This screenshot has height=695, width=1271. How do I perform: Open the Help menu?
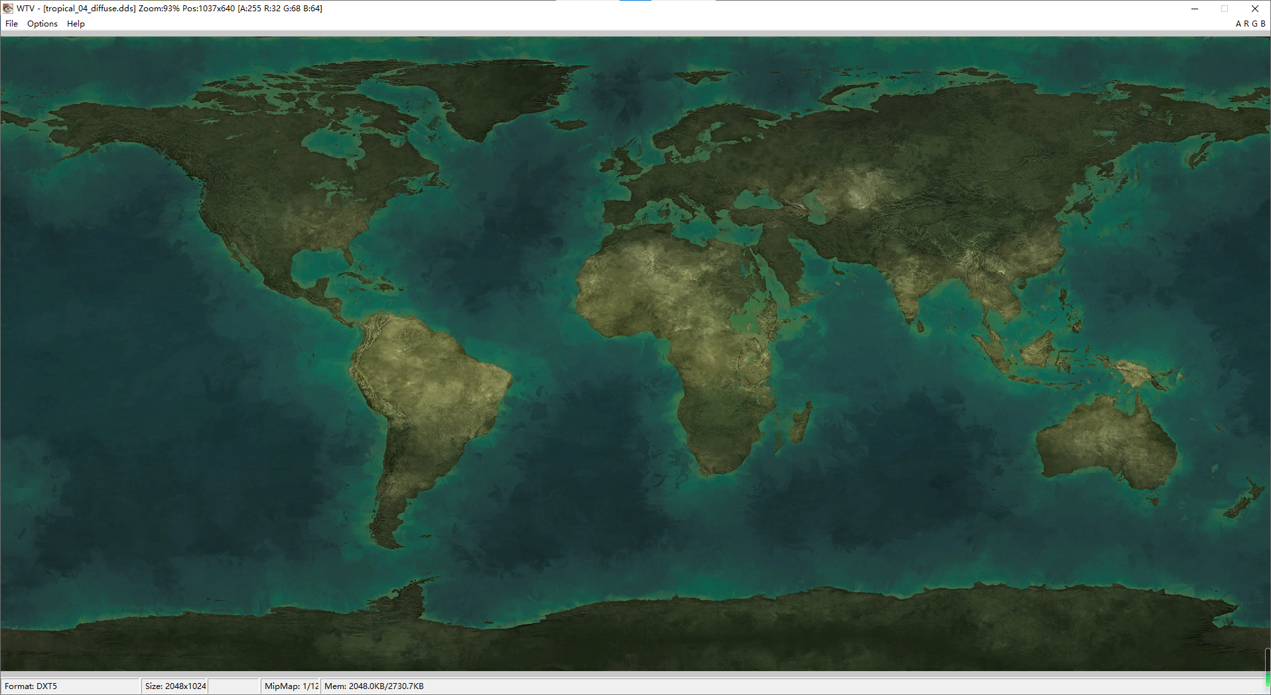(76, 23)
